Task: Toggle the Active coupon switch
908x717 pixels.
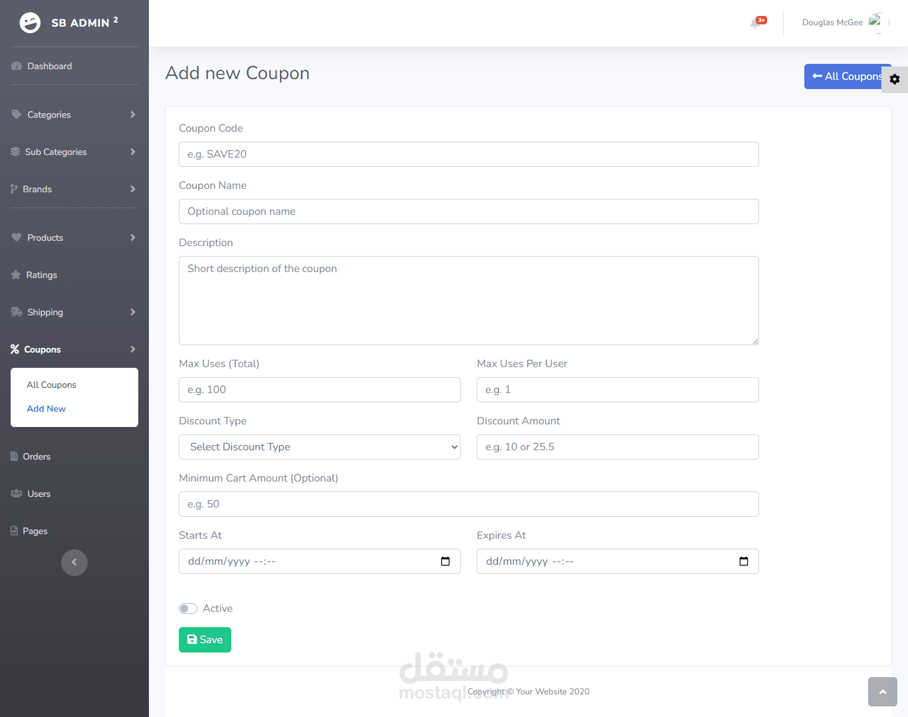Action: (188, 609)
